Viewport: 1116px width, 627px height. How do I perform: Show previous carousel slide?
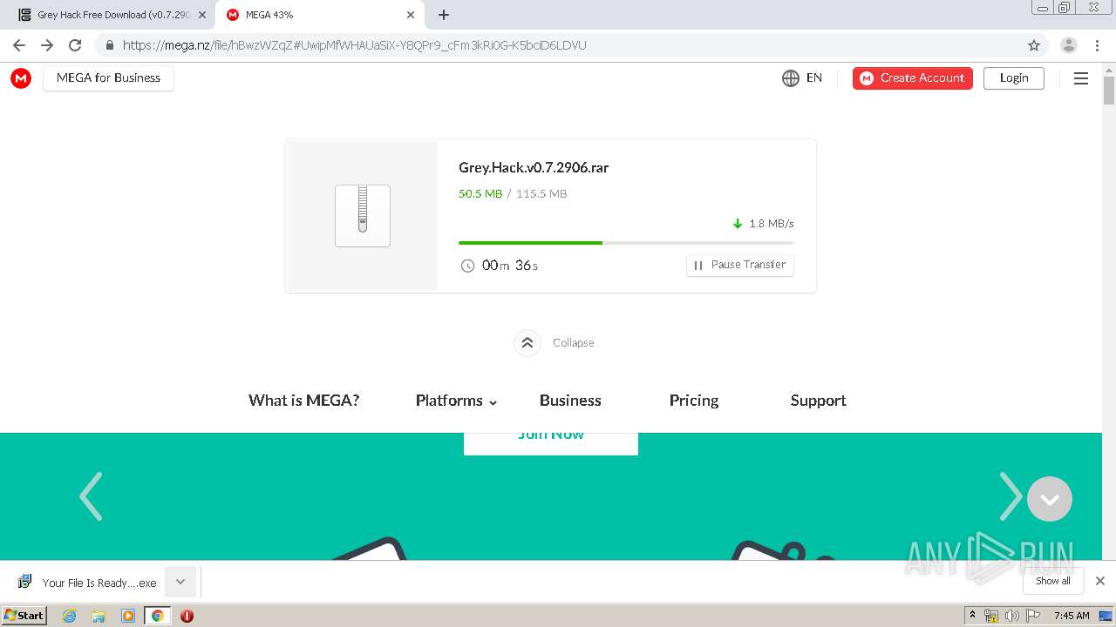click(x=91, y=496)
